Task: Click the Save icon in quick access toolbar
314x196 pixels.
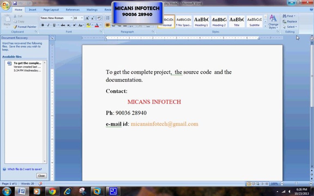Action: tap(15, 3)
